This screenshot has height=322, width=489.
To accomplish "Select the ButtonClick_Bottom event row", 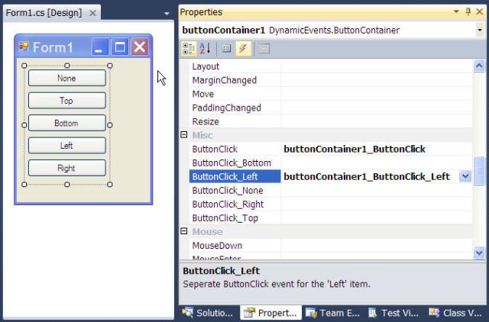I will coord(331,163).
